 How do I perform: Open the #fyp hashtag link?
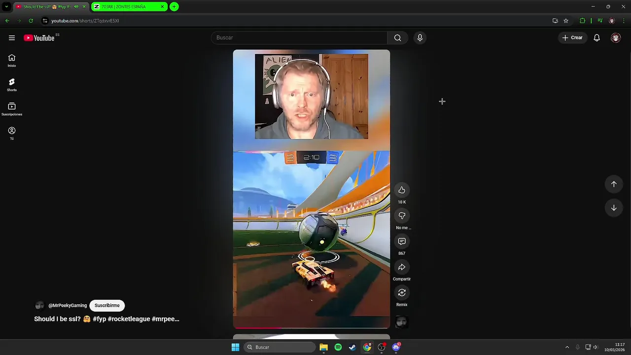[x=99, y=319]
